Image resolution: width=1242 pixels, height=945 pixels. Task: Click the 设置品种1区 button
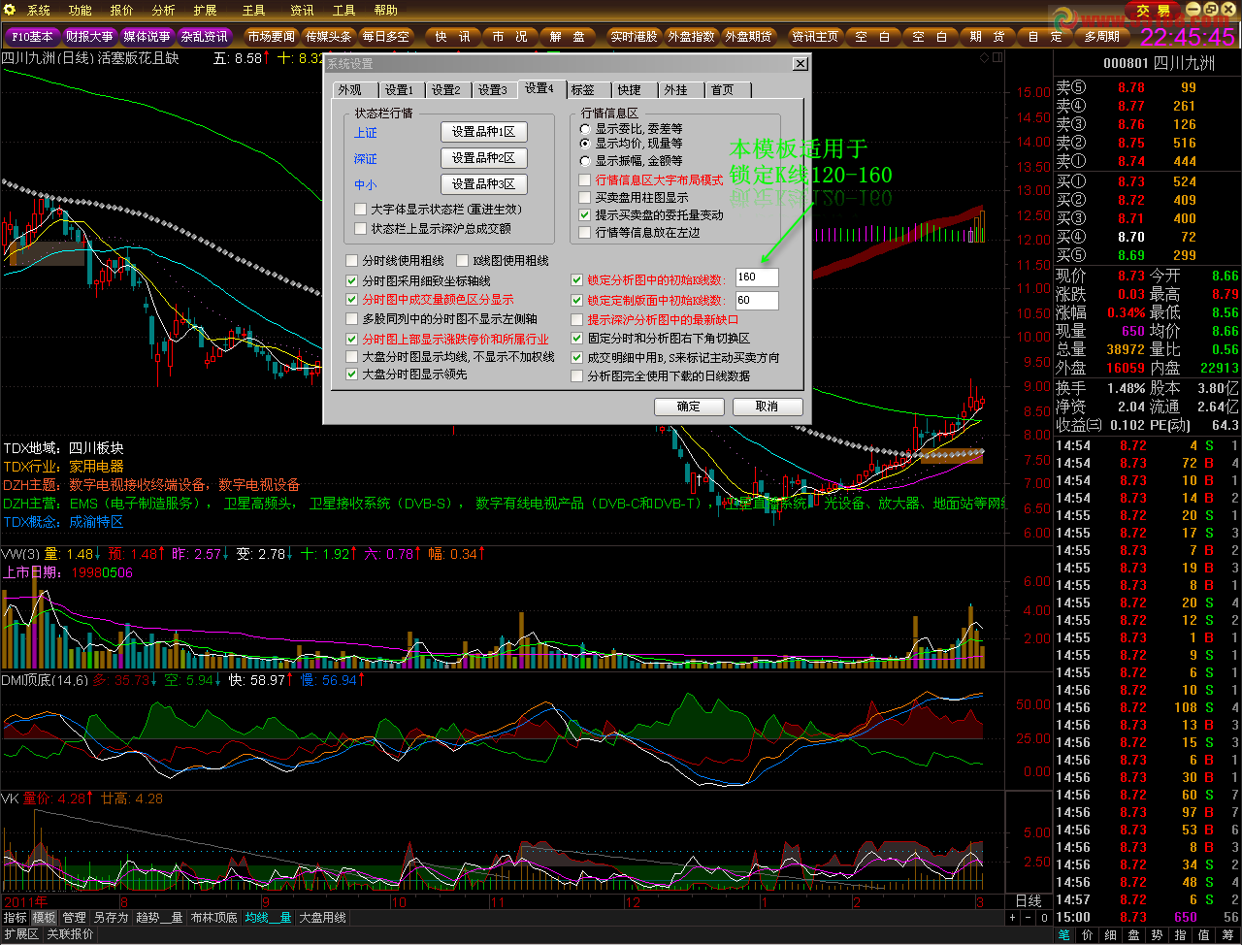(x=483, y=132)
